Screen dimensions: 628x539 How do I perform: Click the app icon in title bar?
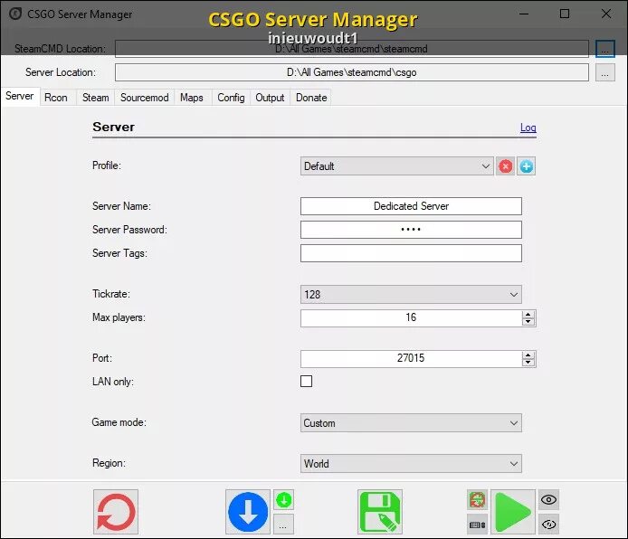15,14
